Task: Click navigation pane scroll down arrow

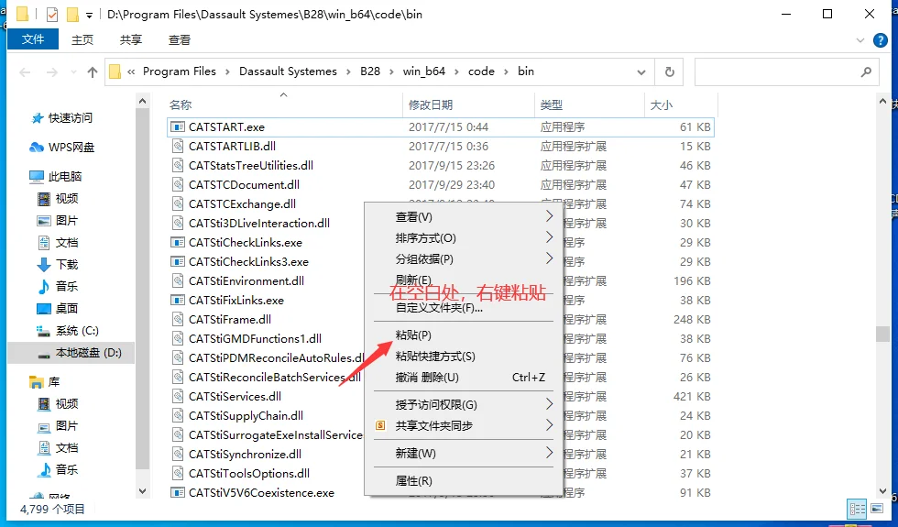Action: coord(143,491)
